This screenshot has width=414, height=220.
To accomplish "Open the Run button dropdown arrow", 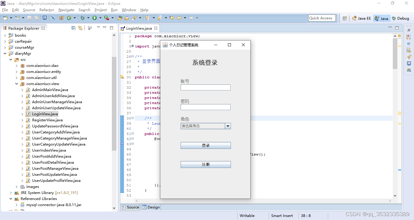I will (x=100, y=18).
